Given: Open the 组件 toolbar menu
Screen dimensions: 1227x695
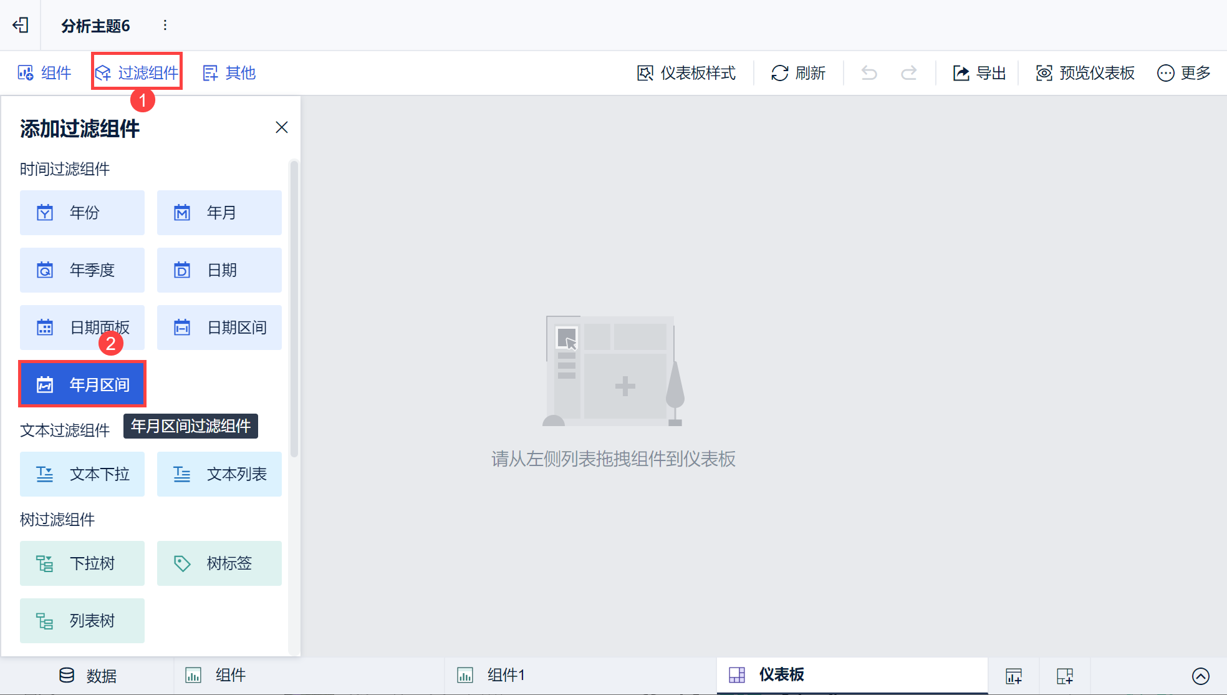Looking at the screenshot, I should tap(44, 73).
